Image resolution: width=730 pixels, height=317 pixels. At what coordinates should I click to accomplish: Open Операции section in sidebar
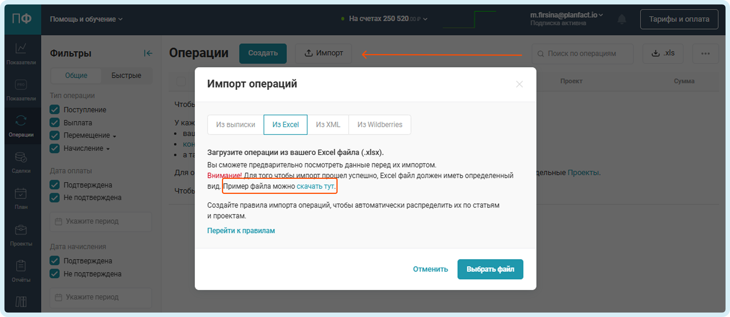pyautogui.click(x=21, y=125)
